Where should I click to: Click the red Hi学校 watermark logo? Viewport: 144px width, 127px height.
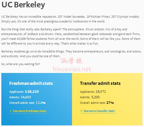coord(71,61)
